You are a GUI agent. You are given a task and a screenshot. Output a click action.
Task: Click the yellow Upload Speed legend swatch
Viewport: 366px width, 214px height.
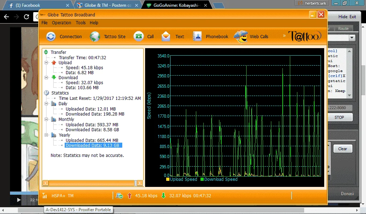coord(168,179)
